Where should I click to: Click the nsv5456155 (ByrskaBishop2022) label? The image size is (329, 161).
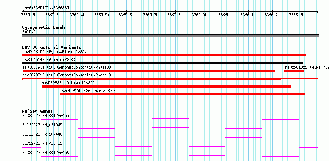coord(54,52)
